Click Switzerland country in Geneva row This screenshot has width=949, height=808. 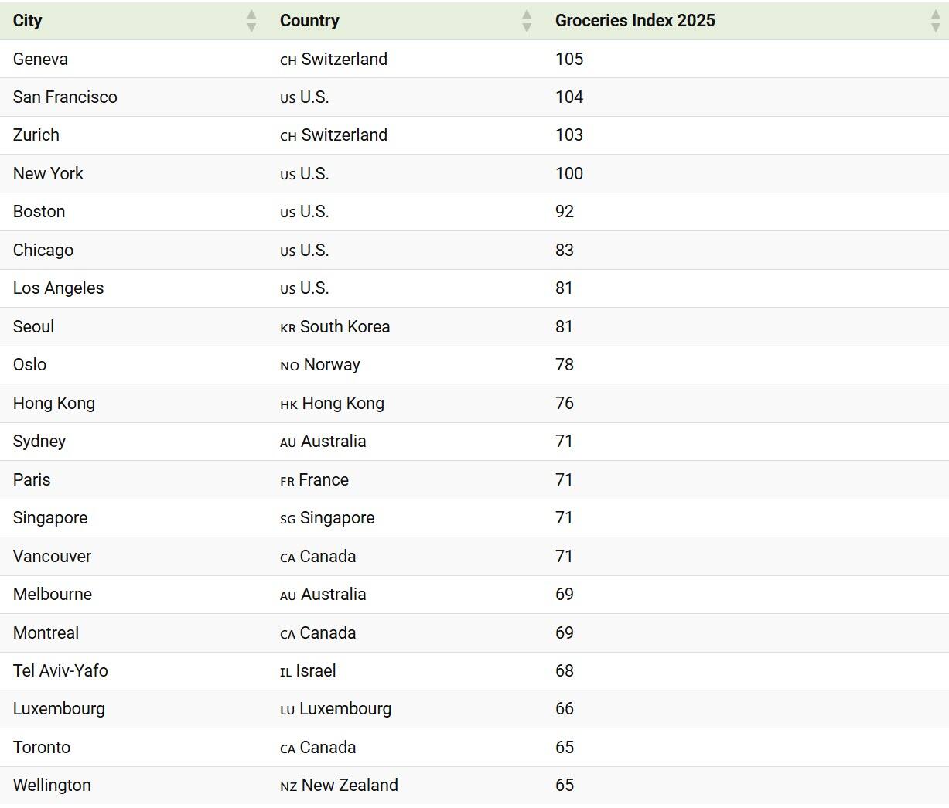tap(343, 60)
